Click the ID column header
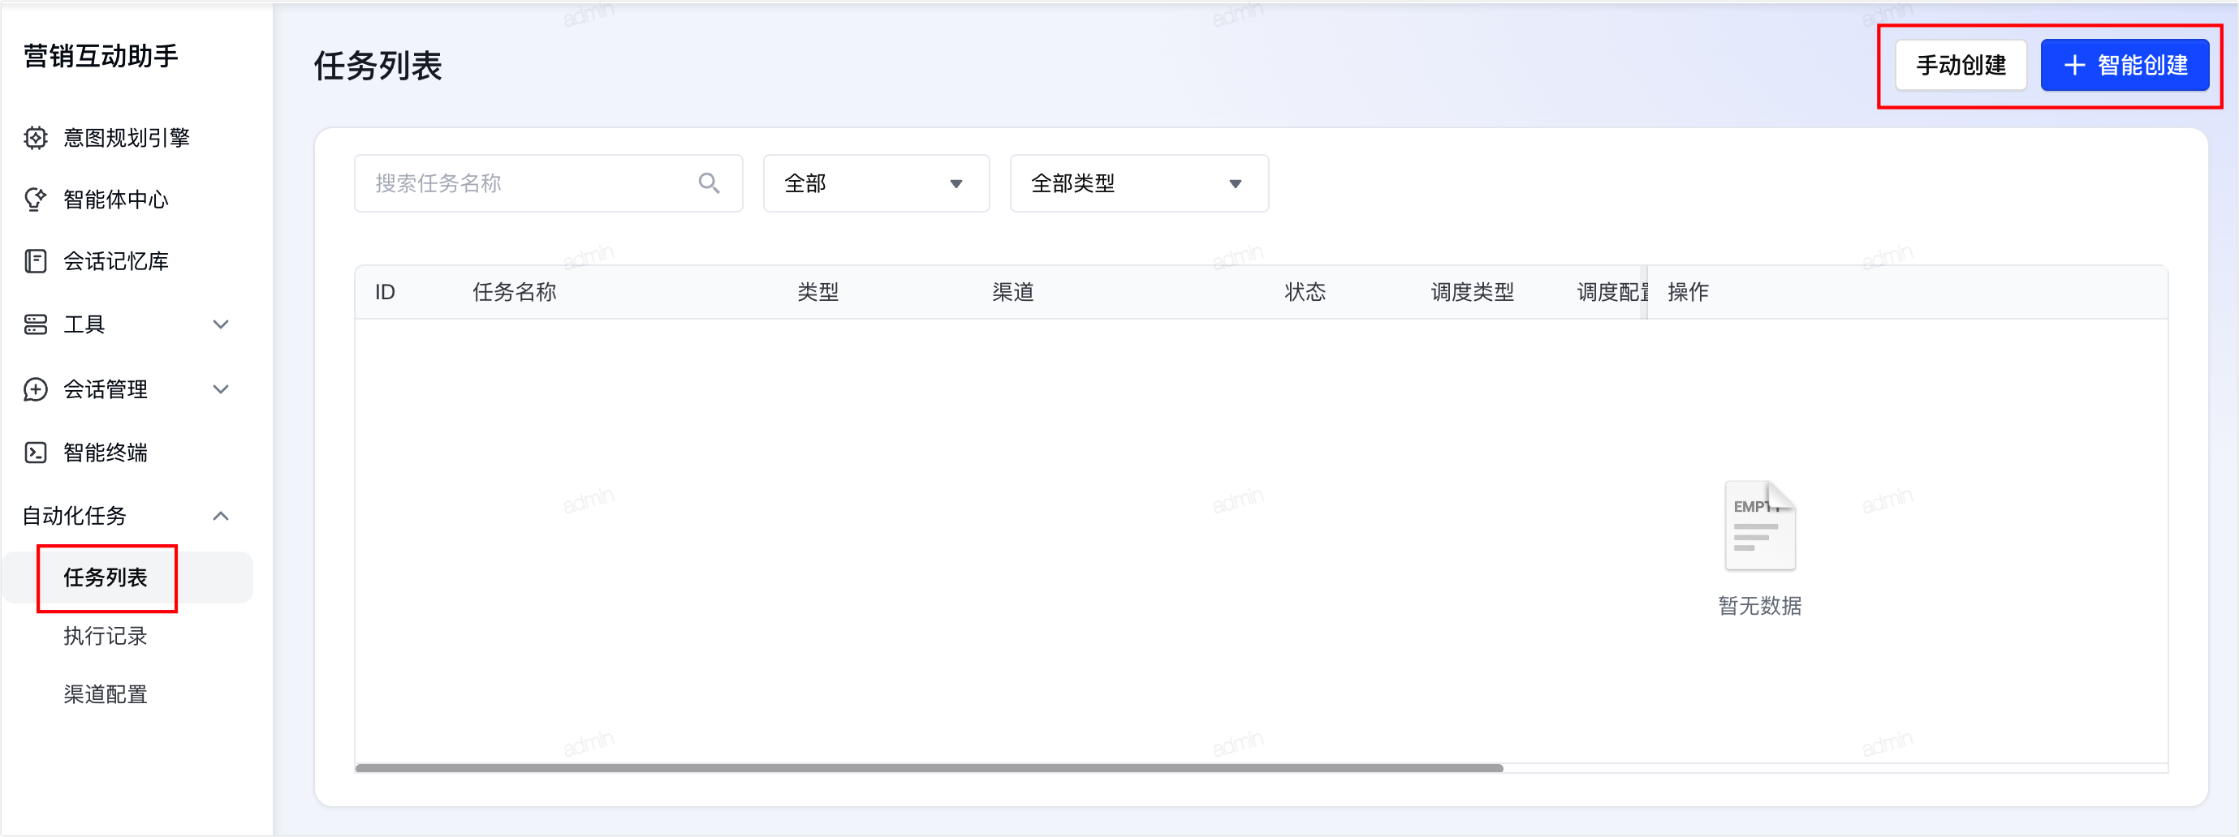Viewport: 2239px width, 837px height. tap(385, 293)
